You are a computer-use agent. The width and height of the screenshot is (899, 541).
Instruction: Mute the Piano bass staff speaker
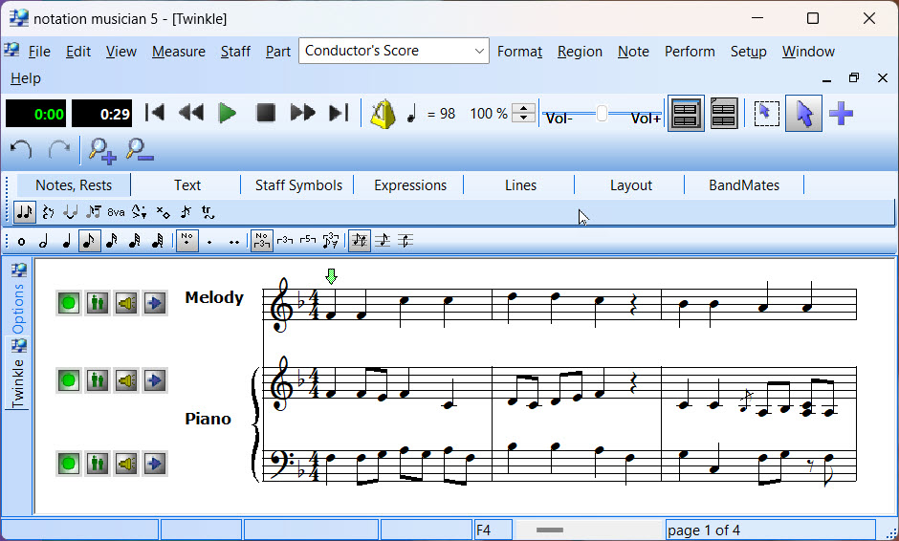[x=126, y=464]
